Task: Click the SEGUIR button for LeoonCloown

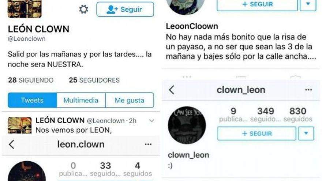Action: (x=257, y=4)
